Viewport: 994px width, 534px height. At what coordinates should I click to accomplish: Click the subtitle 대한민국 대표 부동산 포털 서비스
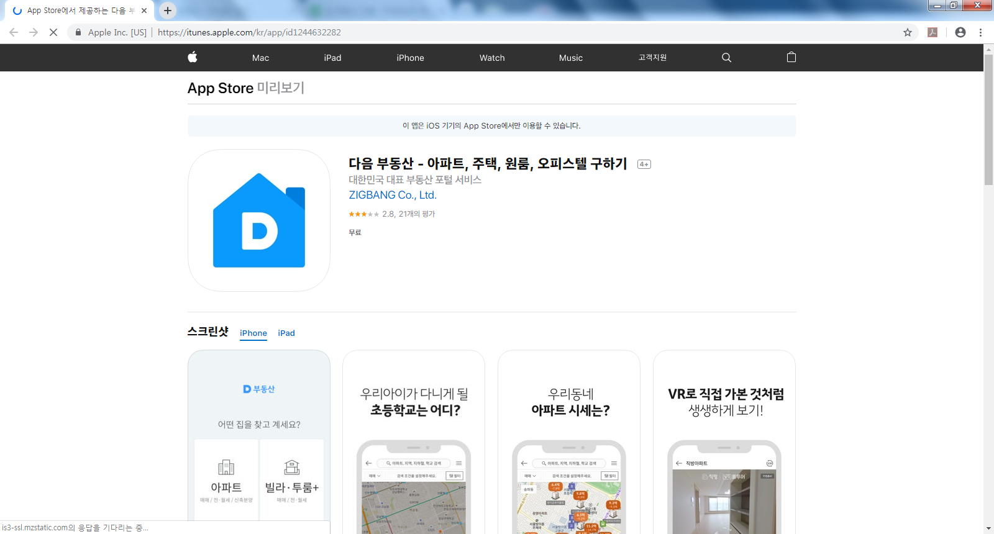(415, 179)
